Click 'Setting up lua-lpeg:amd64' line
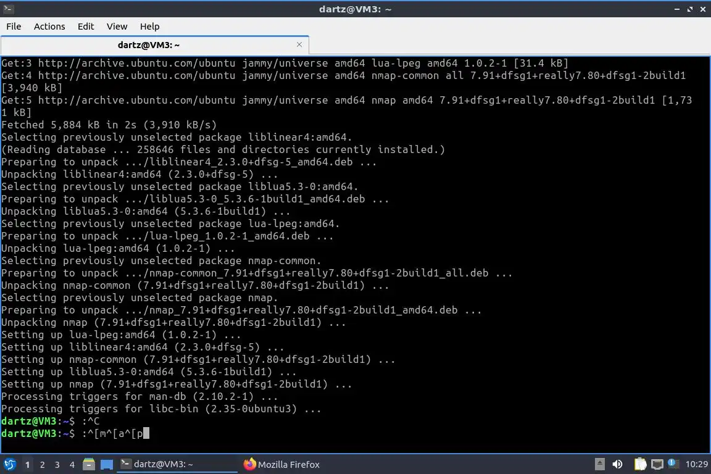Screen dimensions: 711x474 (x=121, y=335)
